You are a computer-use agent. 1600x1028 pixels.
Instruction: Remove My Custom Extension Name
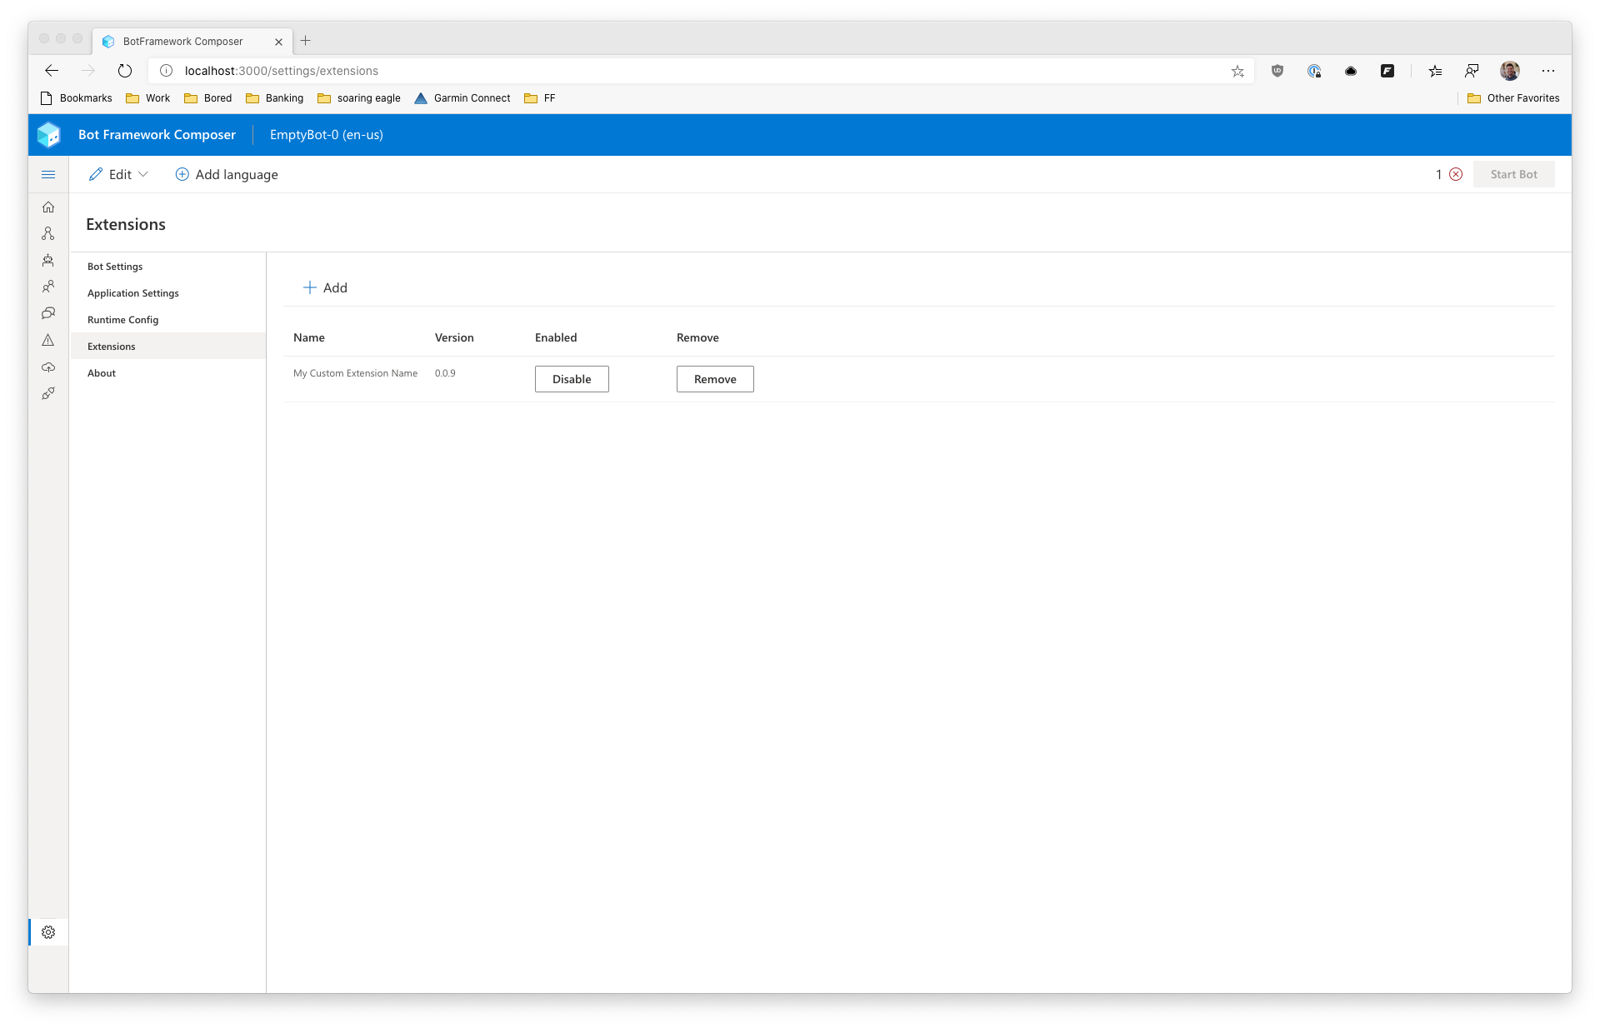coord(715,379)
